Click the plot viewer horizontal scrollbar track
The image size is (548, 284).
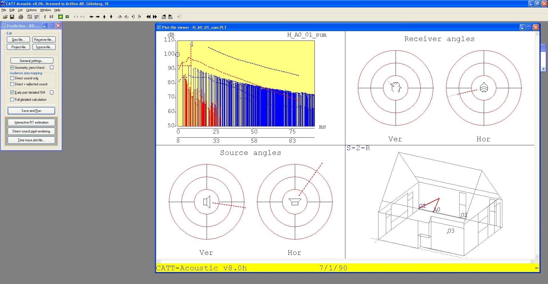coord(345,261)
